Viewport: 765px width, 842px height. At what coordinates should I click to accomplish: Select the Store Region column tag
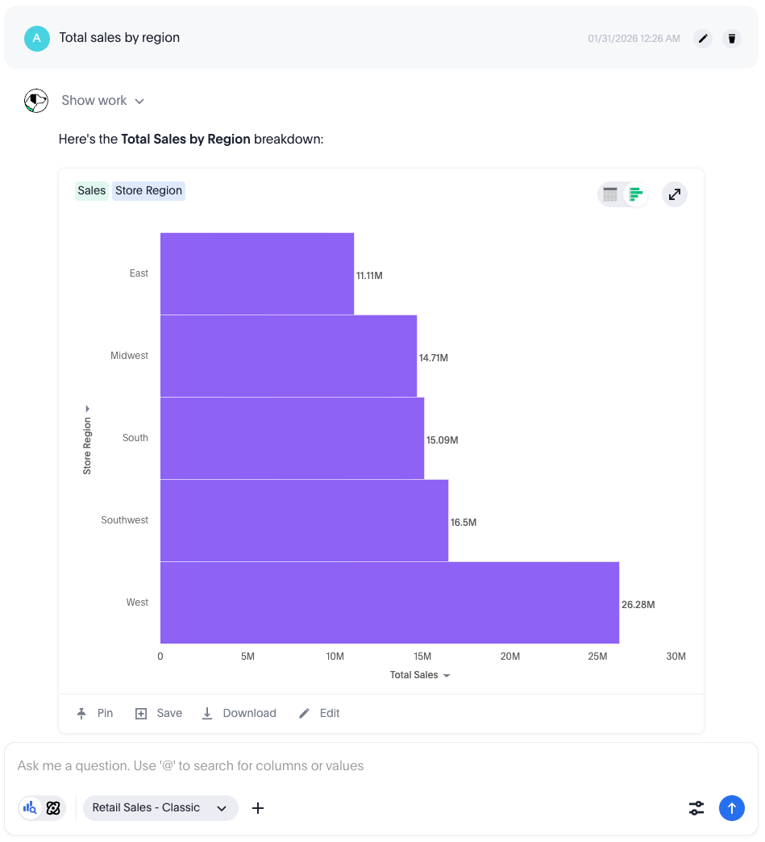148,191
